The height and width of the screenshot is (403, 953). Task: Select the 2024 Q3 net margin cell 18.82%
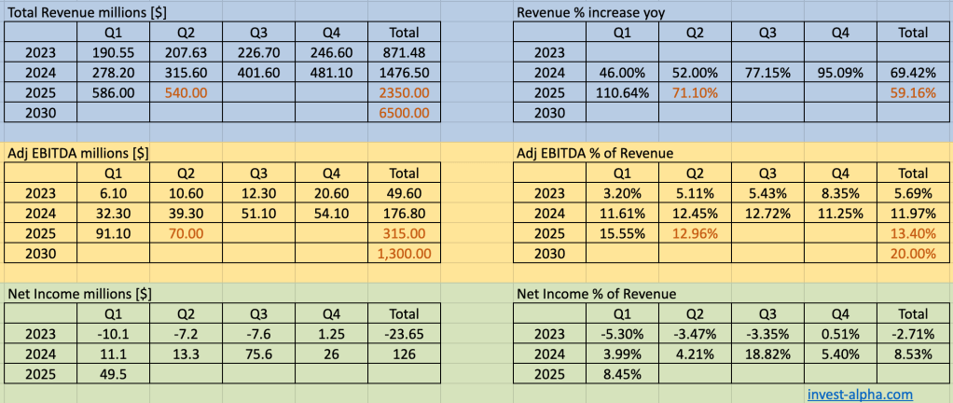pyautogui.click(x=767, y=354)
